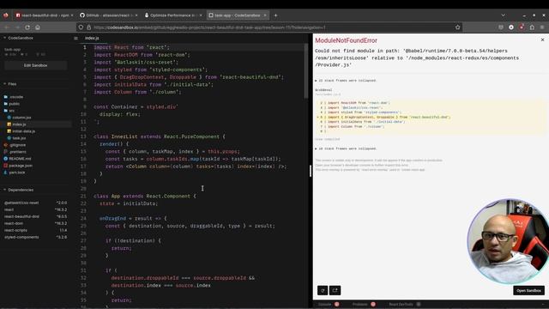
Task: Click the react-scripts dependency entry
Action: coord(35,230)
